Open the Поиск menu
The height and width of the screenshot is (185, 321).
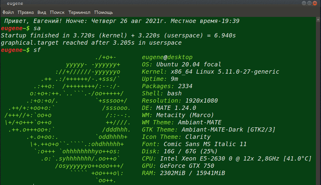pyautogui.click(x=57, y=12)
